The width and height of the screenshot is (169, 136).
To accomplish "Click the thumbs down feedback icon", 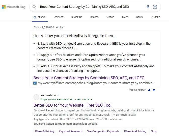I will [154, 90].
